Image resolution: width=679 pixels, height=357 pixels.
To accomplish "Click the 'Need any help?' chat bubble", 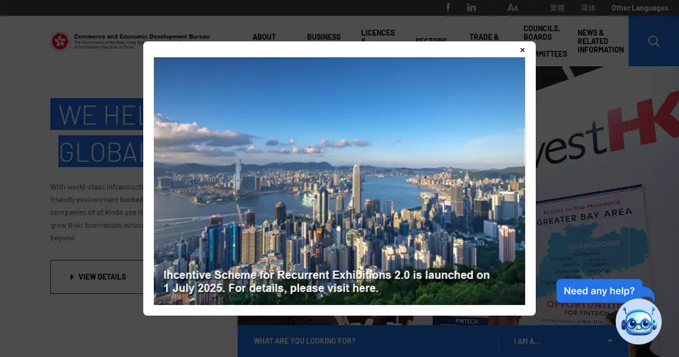I will click(599, 291).
